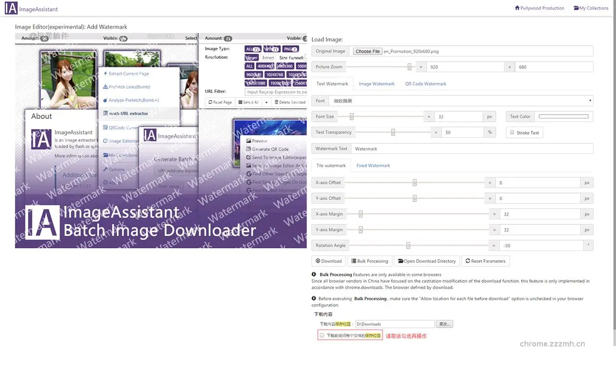Click the URL Filter regexp input field
Screen dimensions: 616x385
[x=276, y=91]
